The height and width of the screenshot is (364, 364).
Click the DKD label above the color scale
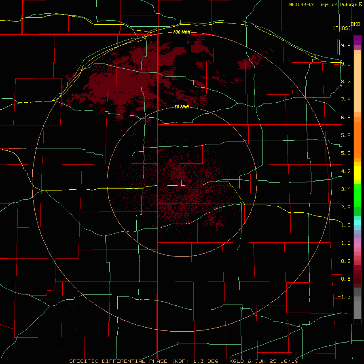[x=356, y=24]
